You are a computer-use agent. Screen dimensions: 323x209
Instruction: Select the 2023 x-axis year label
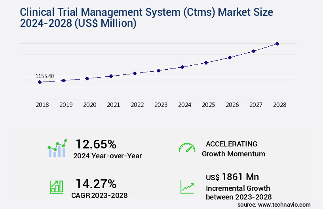[x=161, y=105]
